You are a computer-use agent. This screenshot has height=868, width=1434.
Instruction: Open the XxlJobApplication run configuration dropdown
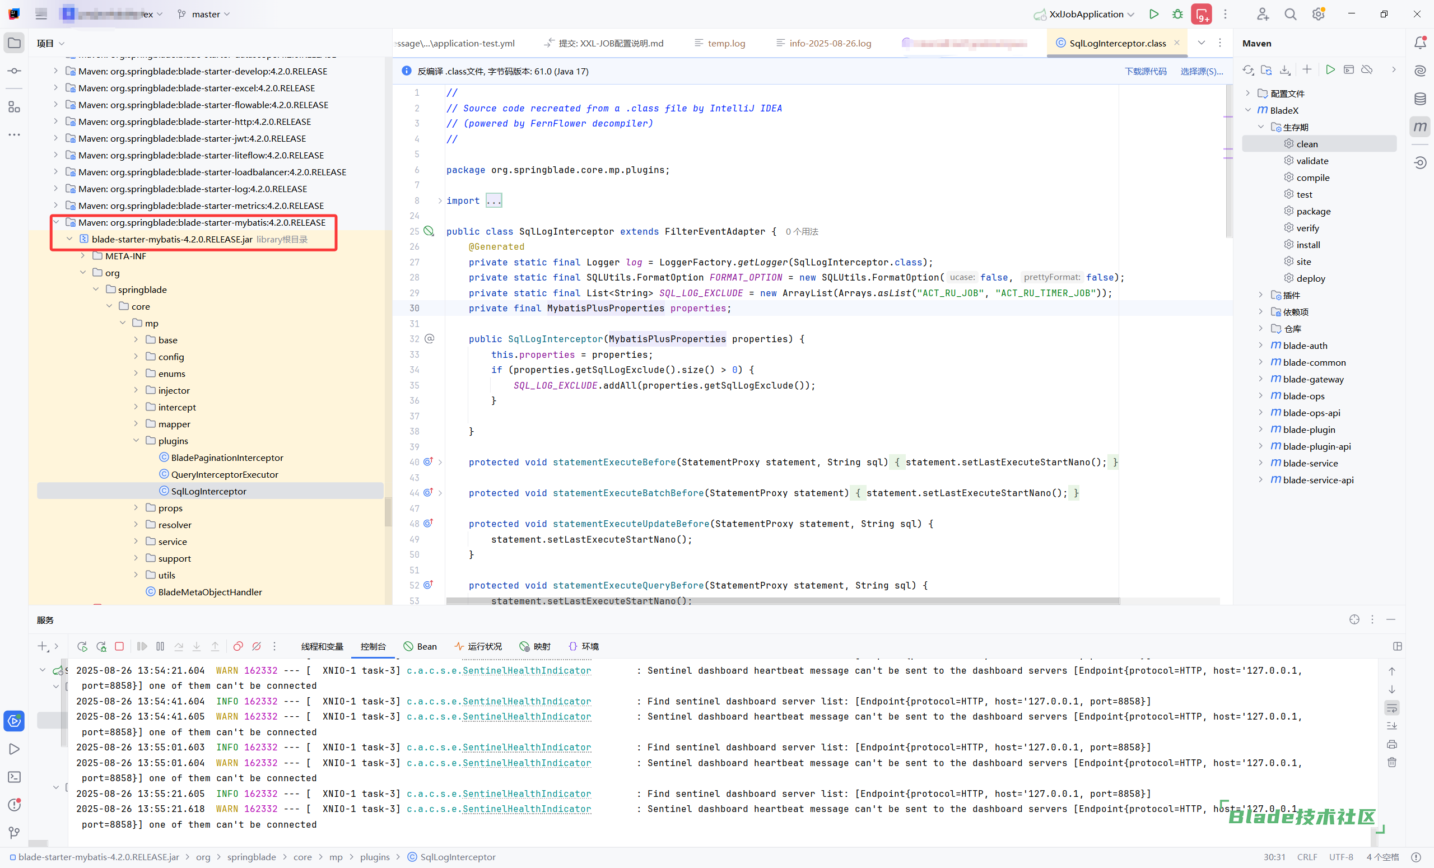[x=1084, y=14]
